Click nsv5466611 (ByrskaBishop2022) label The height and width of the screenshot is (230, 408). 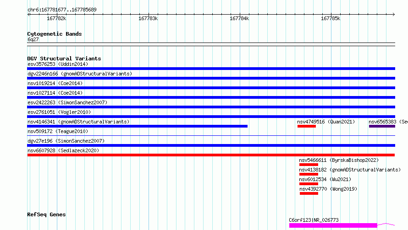pos(339,160)
